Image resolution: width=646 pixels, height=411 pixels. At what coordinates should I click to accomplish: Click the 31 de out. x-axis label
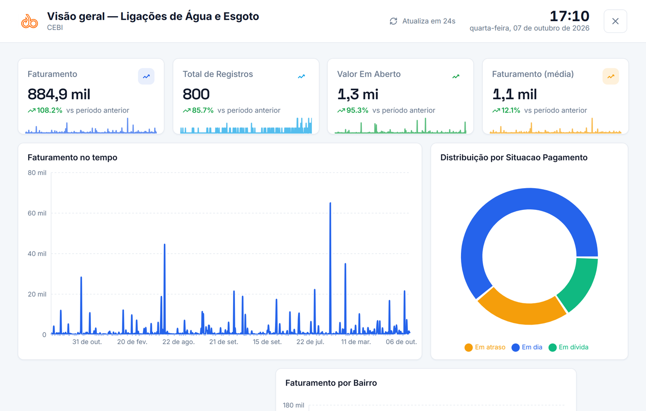click(x=87, y=342)
